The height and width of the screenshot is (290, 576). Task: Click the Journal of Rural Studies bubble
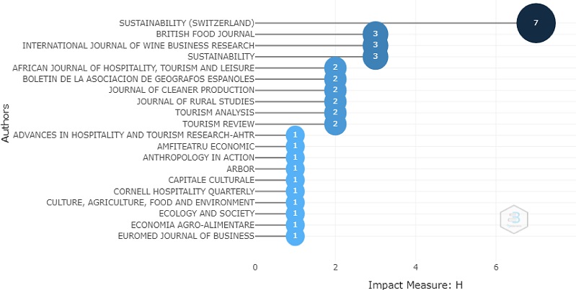coord(335,101)
